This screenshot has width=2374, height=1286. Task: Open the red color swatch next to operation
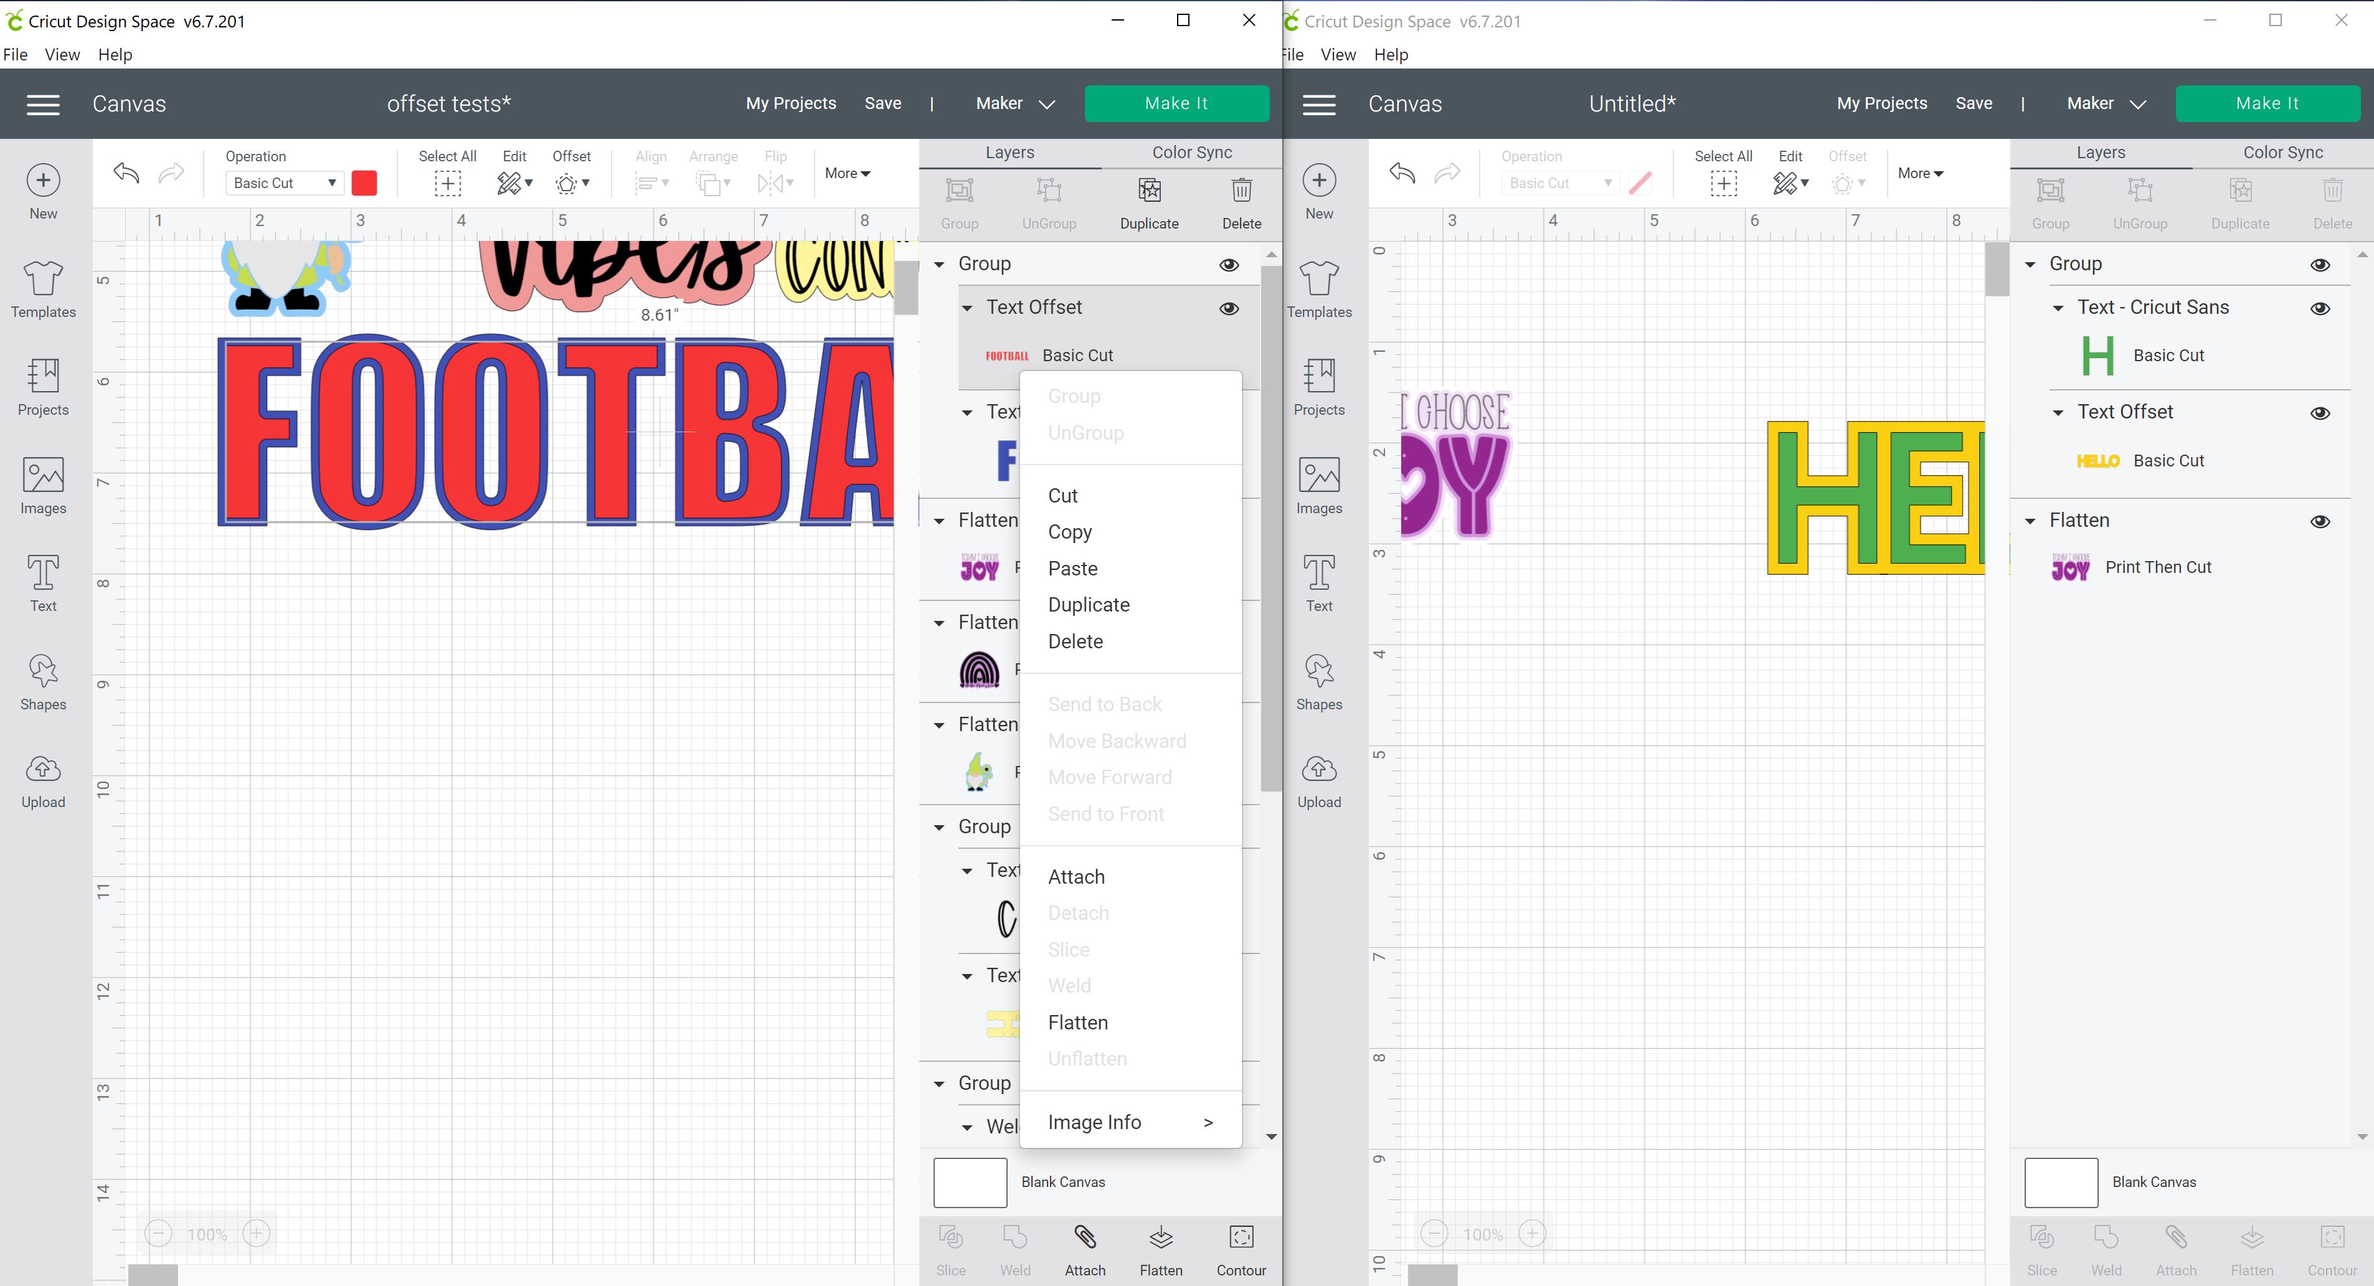[364, 184]
